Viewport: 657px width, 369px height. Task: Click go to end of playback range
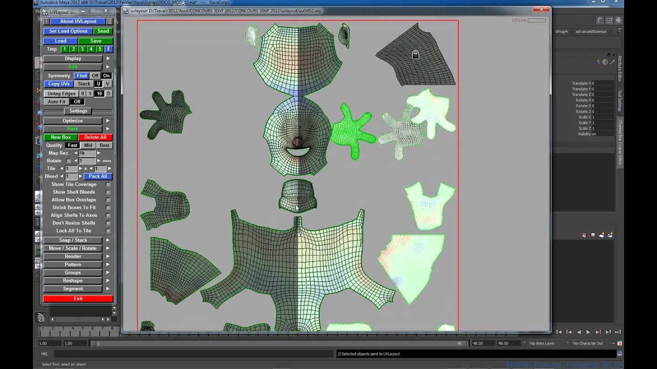pyautogui.click(x=617, y=332)
